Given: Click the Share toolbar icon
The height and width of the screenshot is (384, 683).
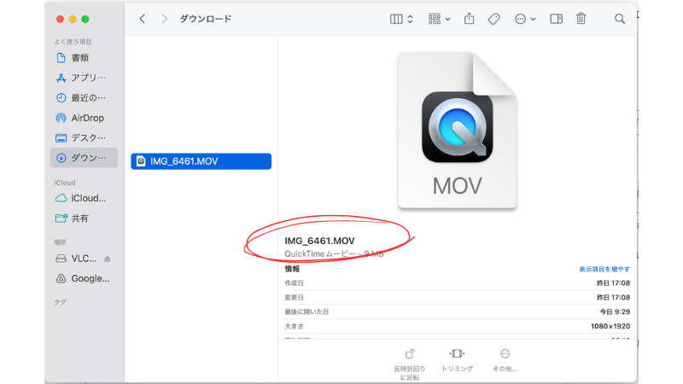Looking at the screenshot, I should (469, 18).
